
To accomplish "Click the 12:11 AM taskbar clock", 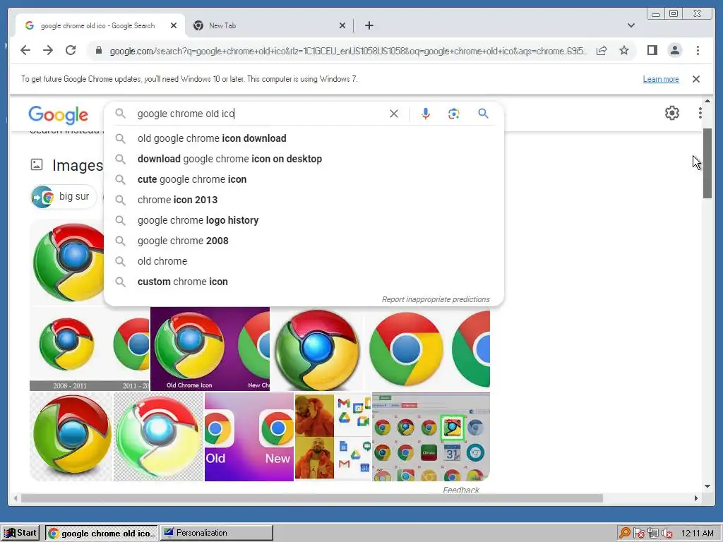I will (x=697, y=534).
